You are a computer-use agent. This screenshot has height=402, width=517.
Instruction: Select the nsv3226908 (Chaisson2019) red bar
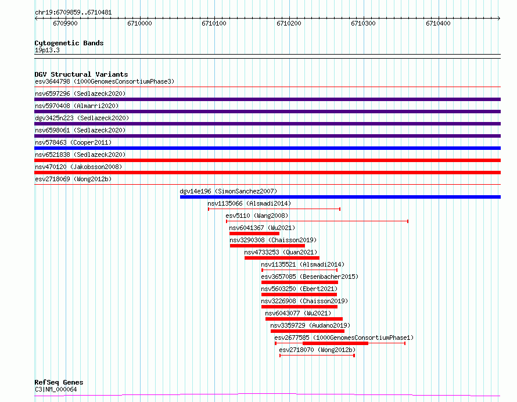click(299, 307)
